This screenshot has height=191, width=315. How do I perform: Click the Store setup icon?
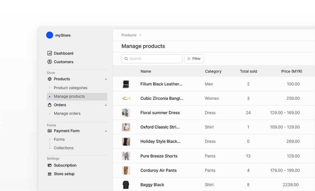tap(50, 174)
